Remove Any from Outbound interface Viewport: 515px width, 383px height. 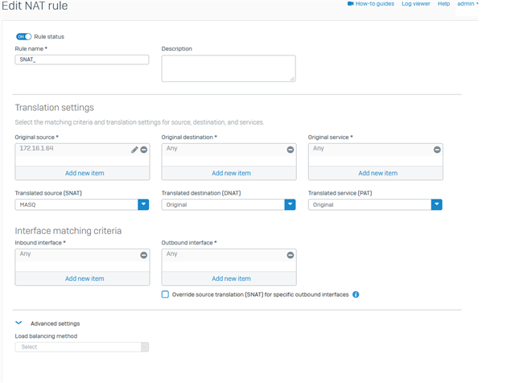[290, 255]
